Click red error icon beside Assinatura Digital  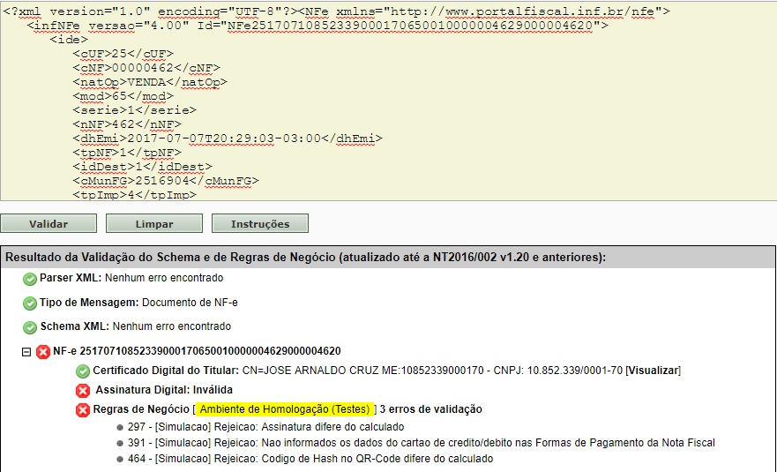[x=83, y=391]
